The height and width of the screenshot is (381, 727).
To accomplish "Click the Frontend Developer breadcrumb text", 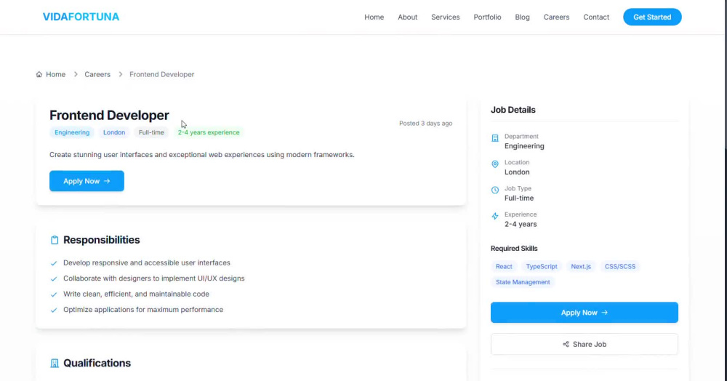I will [162, 74].
